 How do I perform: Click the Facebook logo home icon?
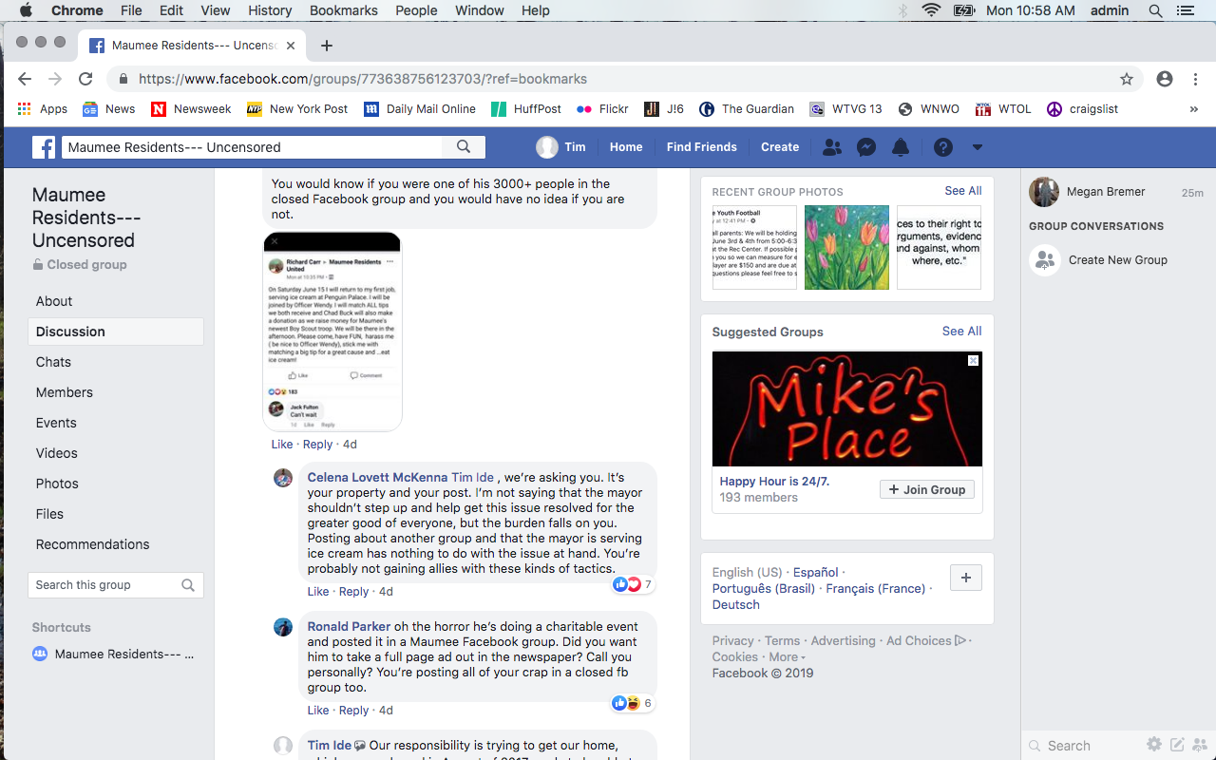coord(44,147)
